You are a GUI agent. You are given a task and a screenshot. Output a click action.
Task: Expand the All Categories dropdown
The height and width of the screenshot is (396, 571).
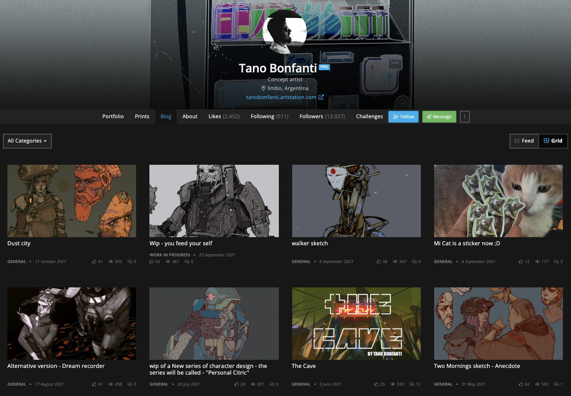(x=27, y=141)
